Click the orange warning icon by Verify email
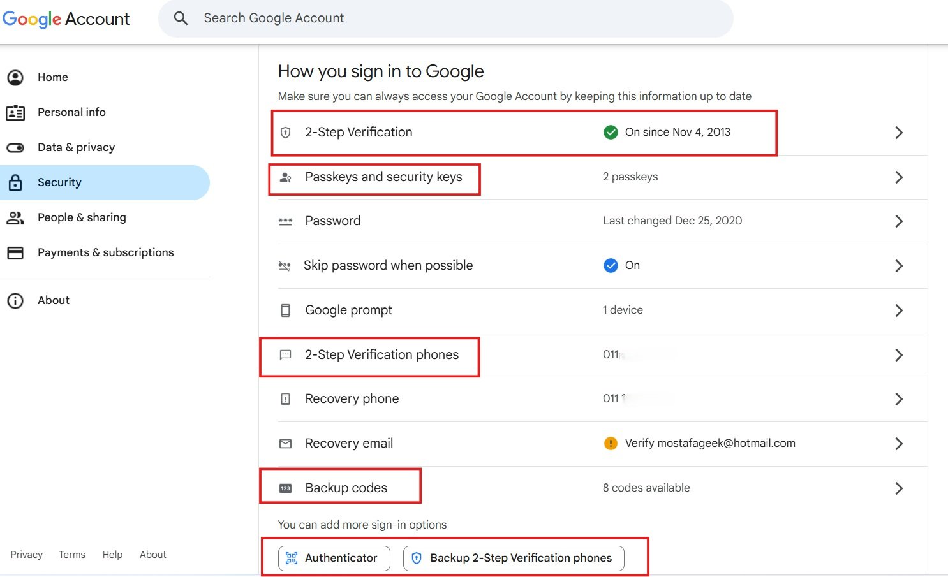This screenshot has width=948, height=577. pos(611,443)
